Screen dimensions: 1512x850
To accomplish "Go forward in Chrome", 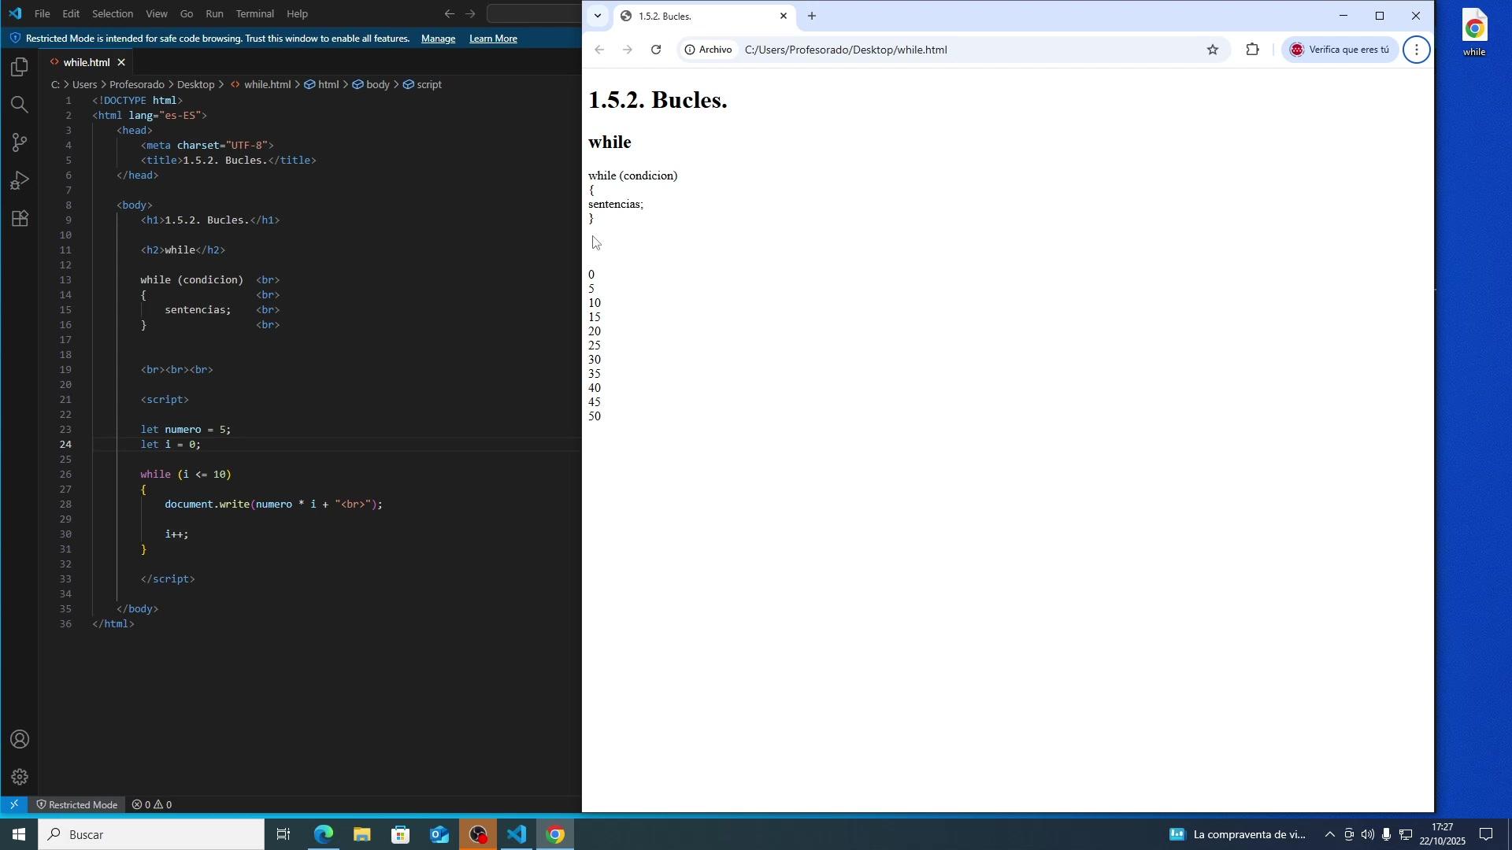I will [x=628, y=50].
